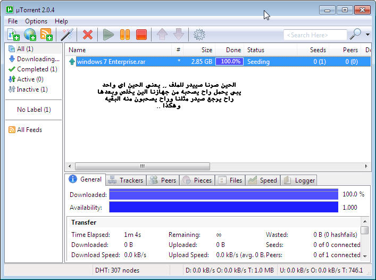
Task: Click the download speed status bar section
Action: coord(230,270)
